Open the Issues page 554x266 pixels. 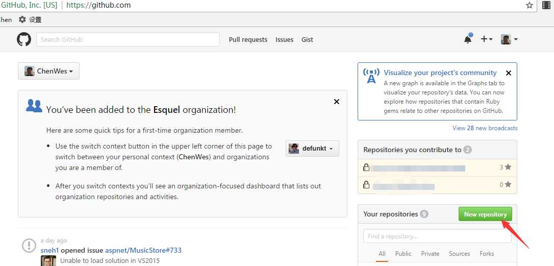(285, 40)
